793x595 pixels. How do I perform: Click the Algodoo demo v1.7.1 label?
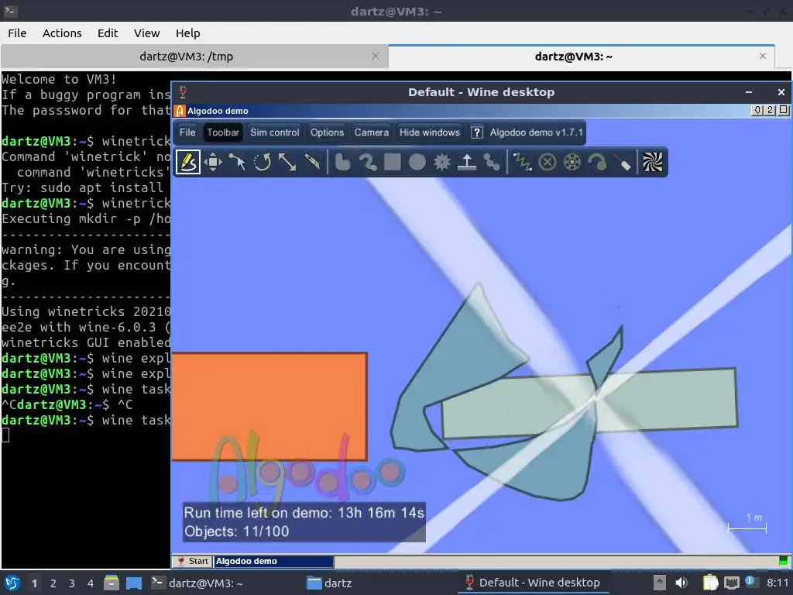(537, 132)
